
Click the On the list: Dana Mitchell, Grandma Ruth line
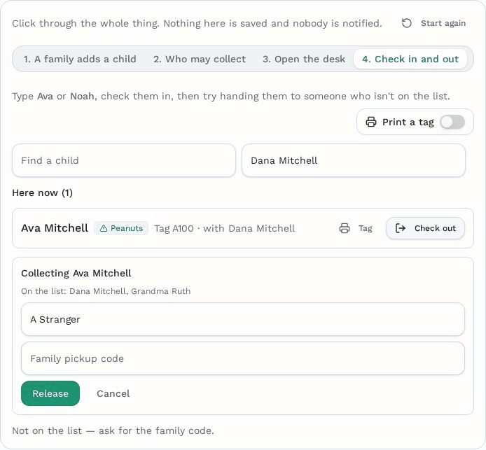[x=106, y=291]
